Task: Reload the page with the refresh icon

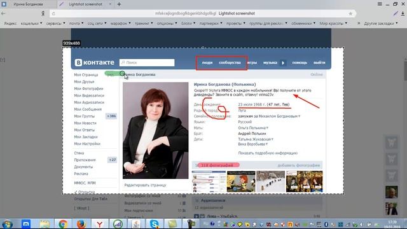Action: point(53,13)
